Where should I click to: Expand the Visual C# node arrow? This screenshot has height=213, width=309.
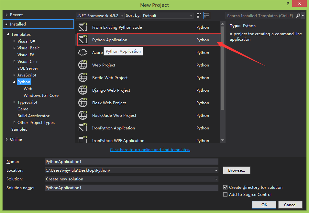[14, 41]
